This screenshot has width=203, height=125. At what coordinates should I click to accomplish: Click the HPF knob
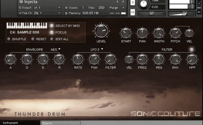[192, 60]
